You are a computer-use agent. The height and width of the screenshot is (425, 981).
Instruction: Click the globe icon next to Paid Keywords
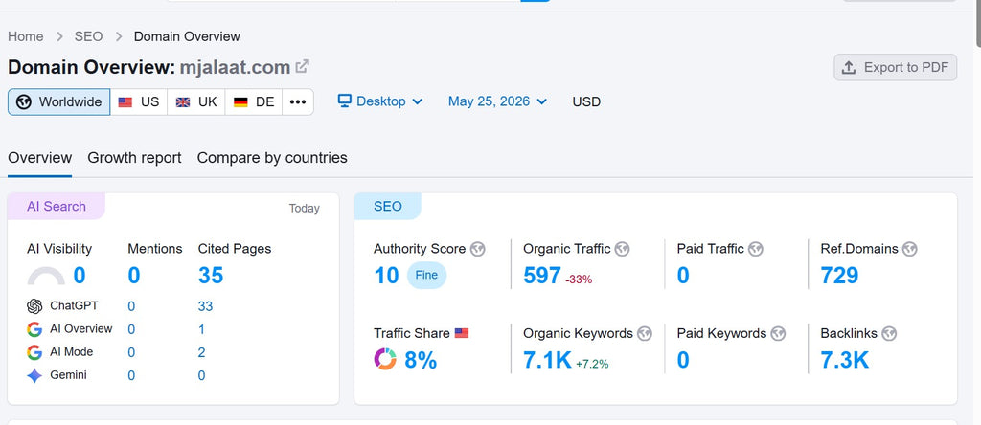(x=778, y=334)
